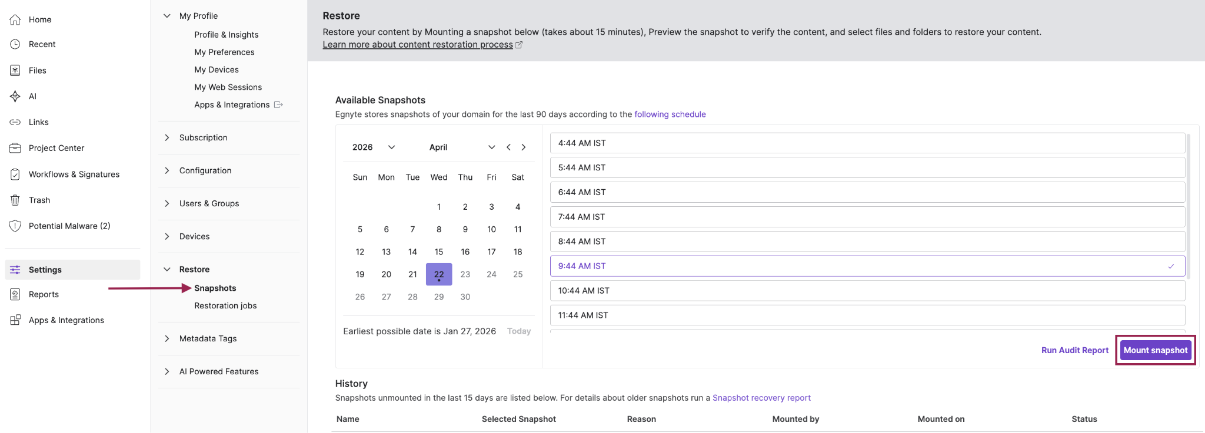Click the Project Center icon
Image resolution: width=1205 pixels, height=433 pixels.
(x=15, y=148)
